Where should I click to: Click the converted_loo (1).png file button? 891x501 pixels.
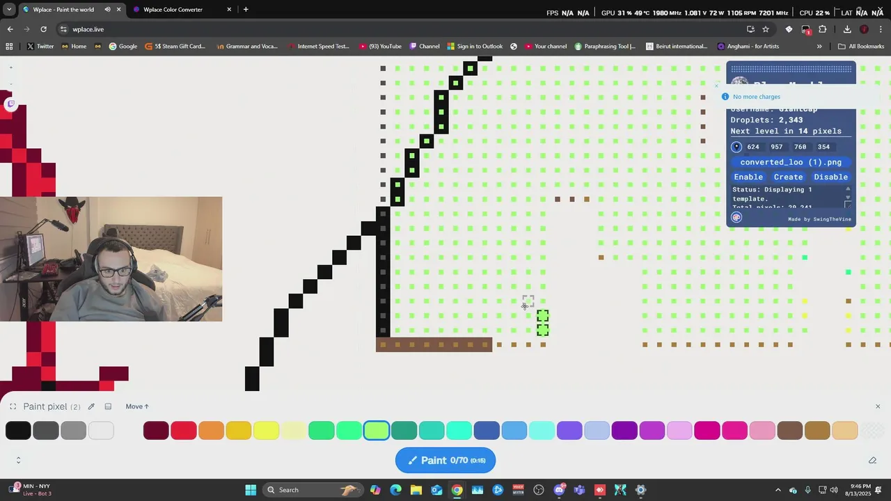[791, 162]
